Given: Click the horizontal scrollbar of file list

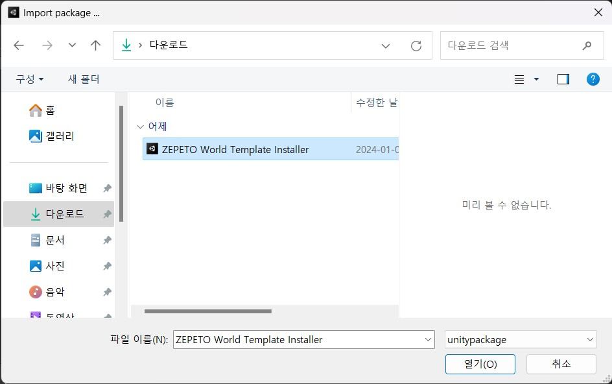Looking at the screenshot, I should tap(207, 311).
